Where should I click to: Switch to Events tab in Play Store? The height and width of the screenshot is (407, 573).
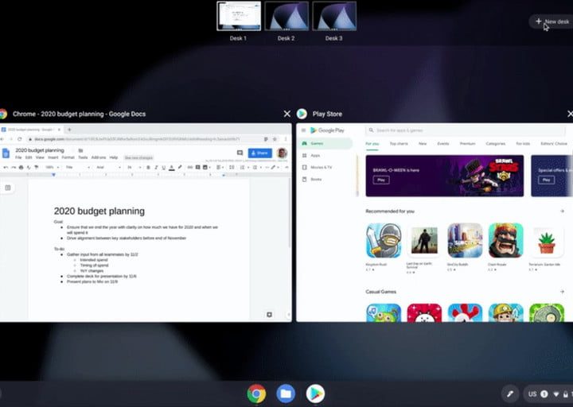click(x=443, y=144)
